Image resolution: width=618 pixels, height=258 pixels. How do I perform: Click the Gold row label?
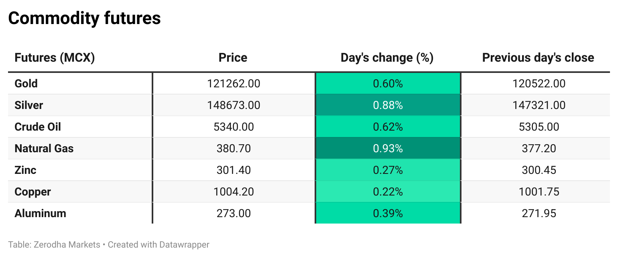(26, 84)
